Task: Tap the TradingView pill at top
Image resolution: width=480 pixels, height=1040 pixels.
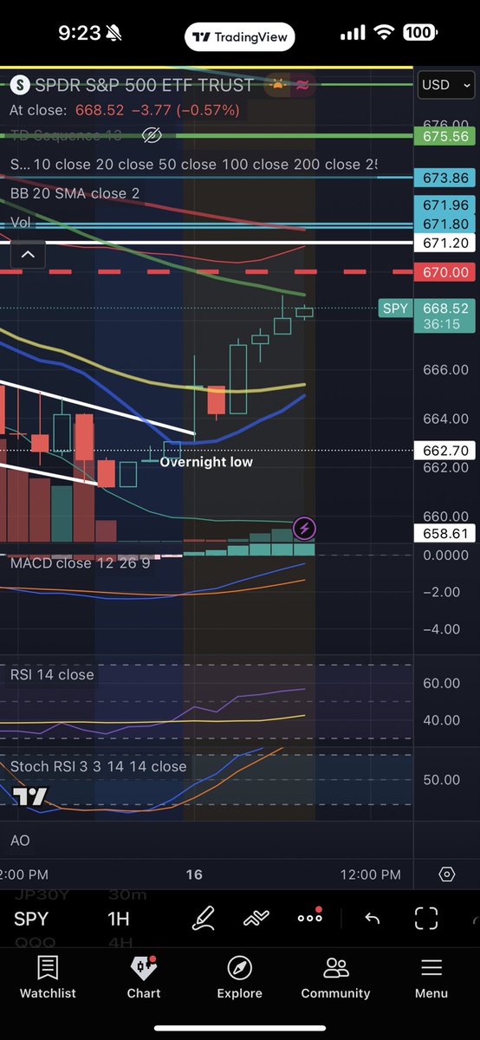Action: coord(240,37)
